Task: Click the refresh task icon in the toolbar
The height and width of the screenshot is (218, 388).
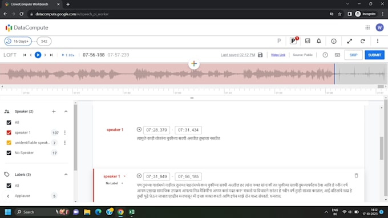Action: pos(362,41)
